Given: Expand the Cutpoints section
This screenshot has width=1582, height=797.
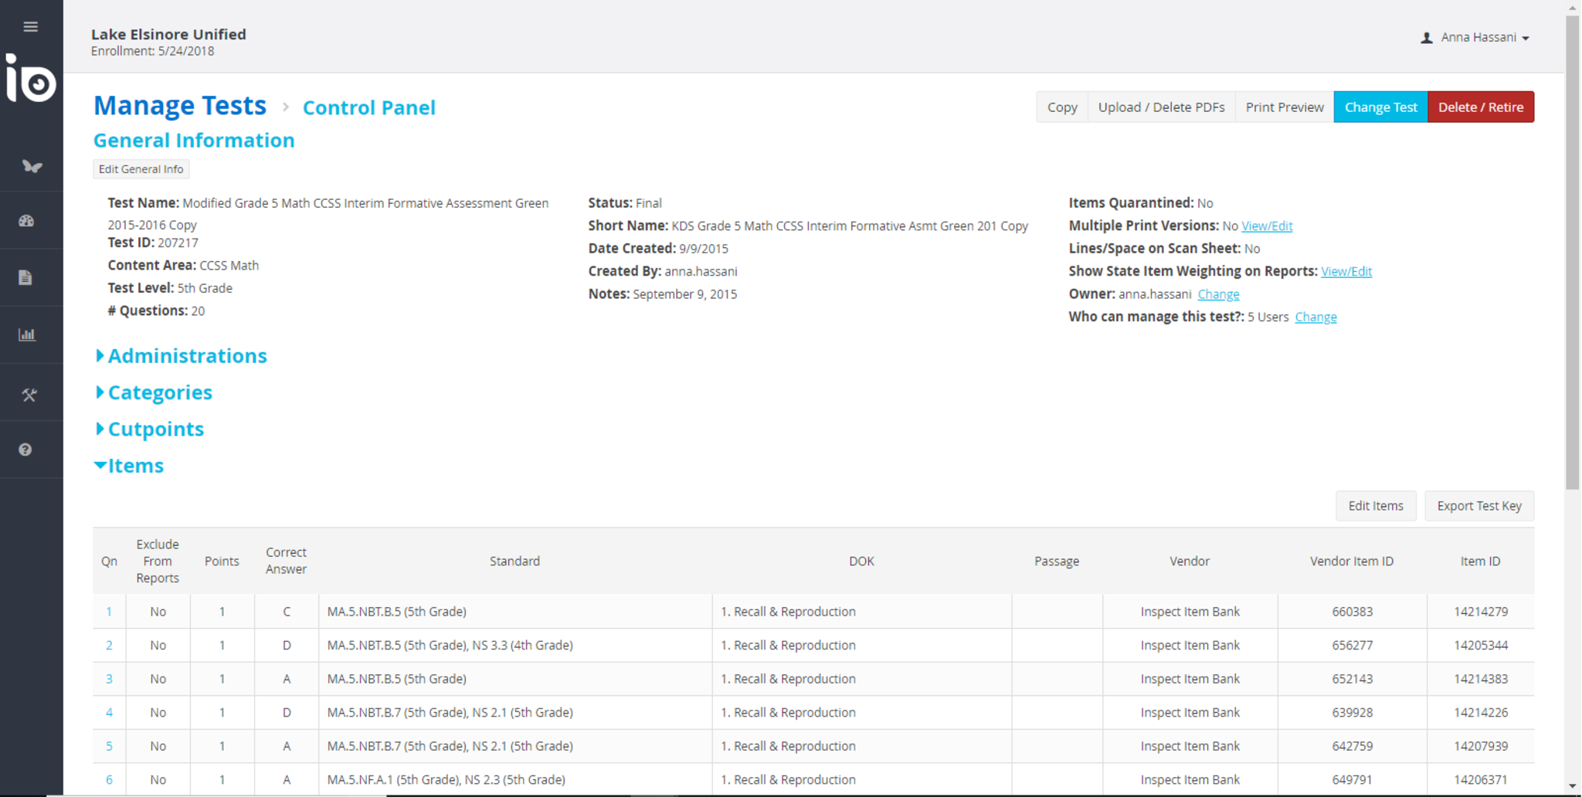Looking at the screenshot, I should coord(155,429).
